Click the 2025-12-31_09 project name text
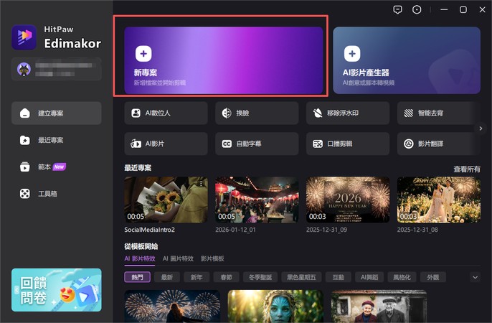 pyautogui.click(x=326, y=230)
